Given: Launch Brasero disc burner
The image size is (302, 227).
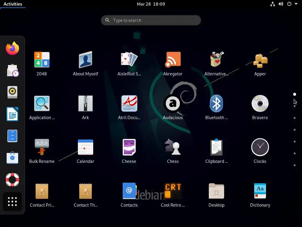Looking at the screenshot, I should 260,103.
